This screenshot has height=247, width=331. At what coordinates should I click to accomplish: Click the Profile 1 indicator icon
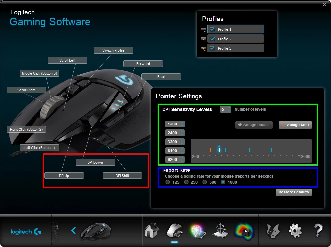[x=203, y=29]
